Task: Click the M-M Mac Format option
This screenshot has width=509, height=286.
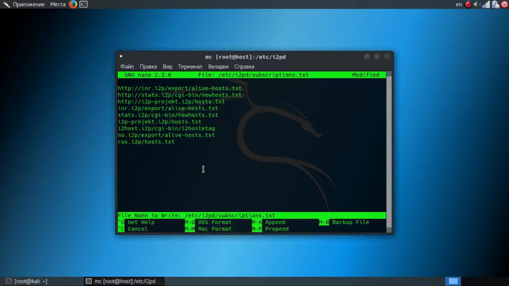Action: tap(208, 229)
